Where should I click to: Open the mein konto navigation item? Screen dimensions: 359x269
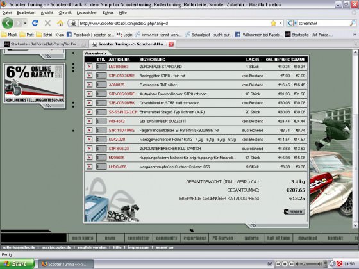(x=82, y=238)
